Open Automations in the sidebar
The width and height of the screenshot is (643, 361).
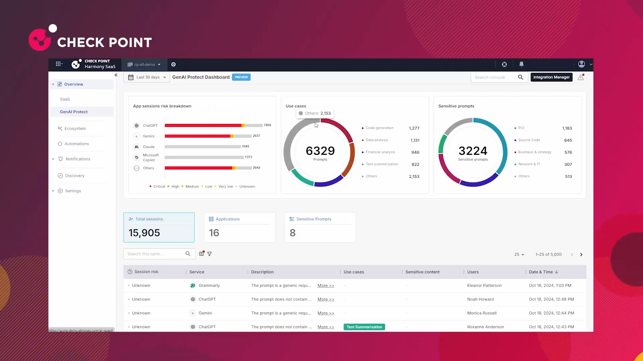pos(77,144)
